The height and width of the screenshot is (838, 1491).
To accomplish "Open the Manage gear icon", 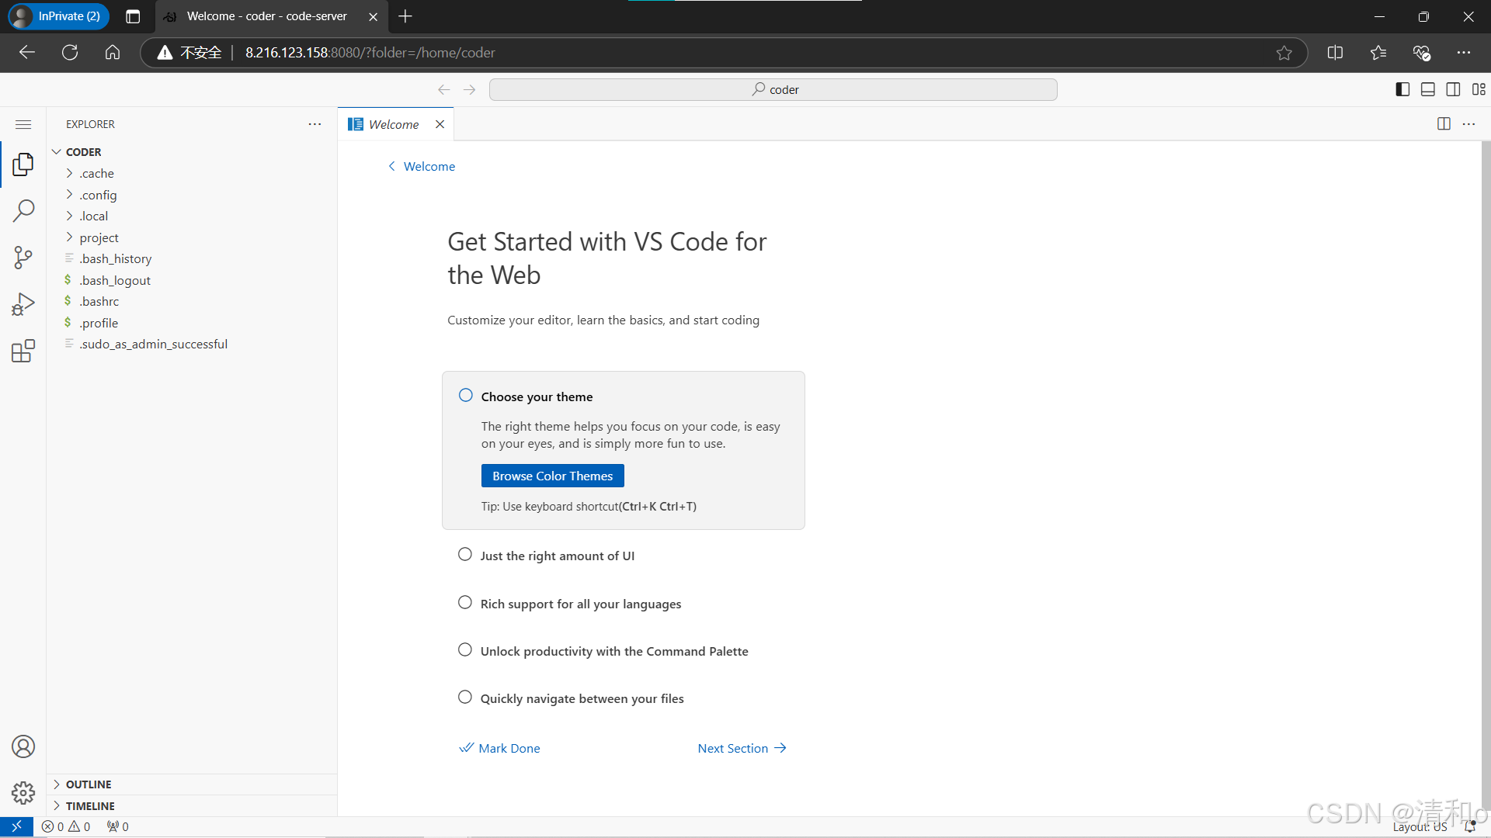I will (x=23, y=793).
